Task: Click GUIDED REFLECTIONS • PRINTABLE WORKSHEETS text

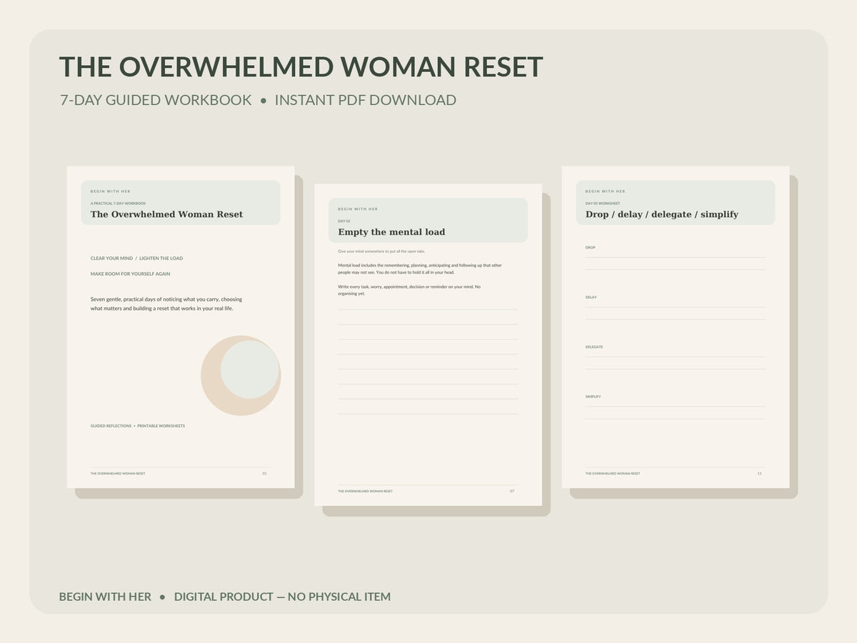Action: point(138,426)
